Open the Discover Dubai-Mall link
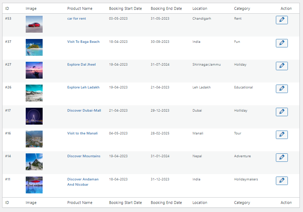Viewport: 303px width, 212px height. (84, 110)
